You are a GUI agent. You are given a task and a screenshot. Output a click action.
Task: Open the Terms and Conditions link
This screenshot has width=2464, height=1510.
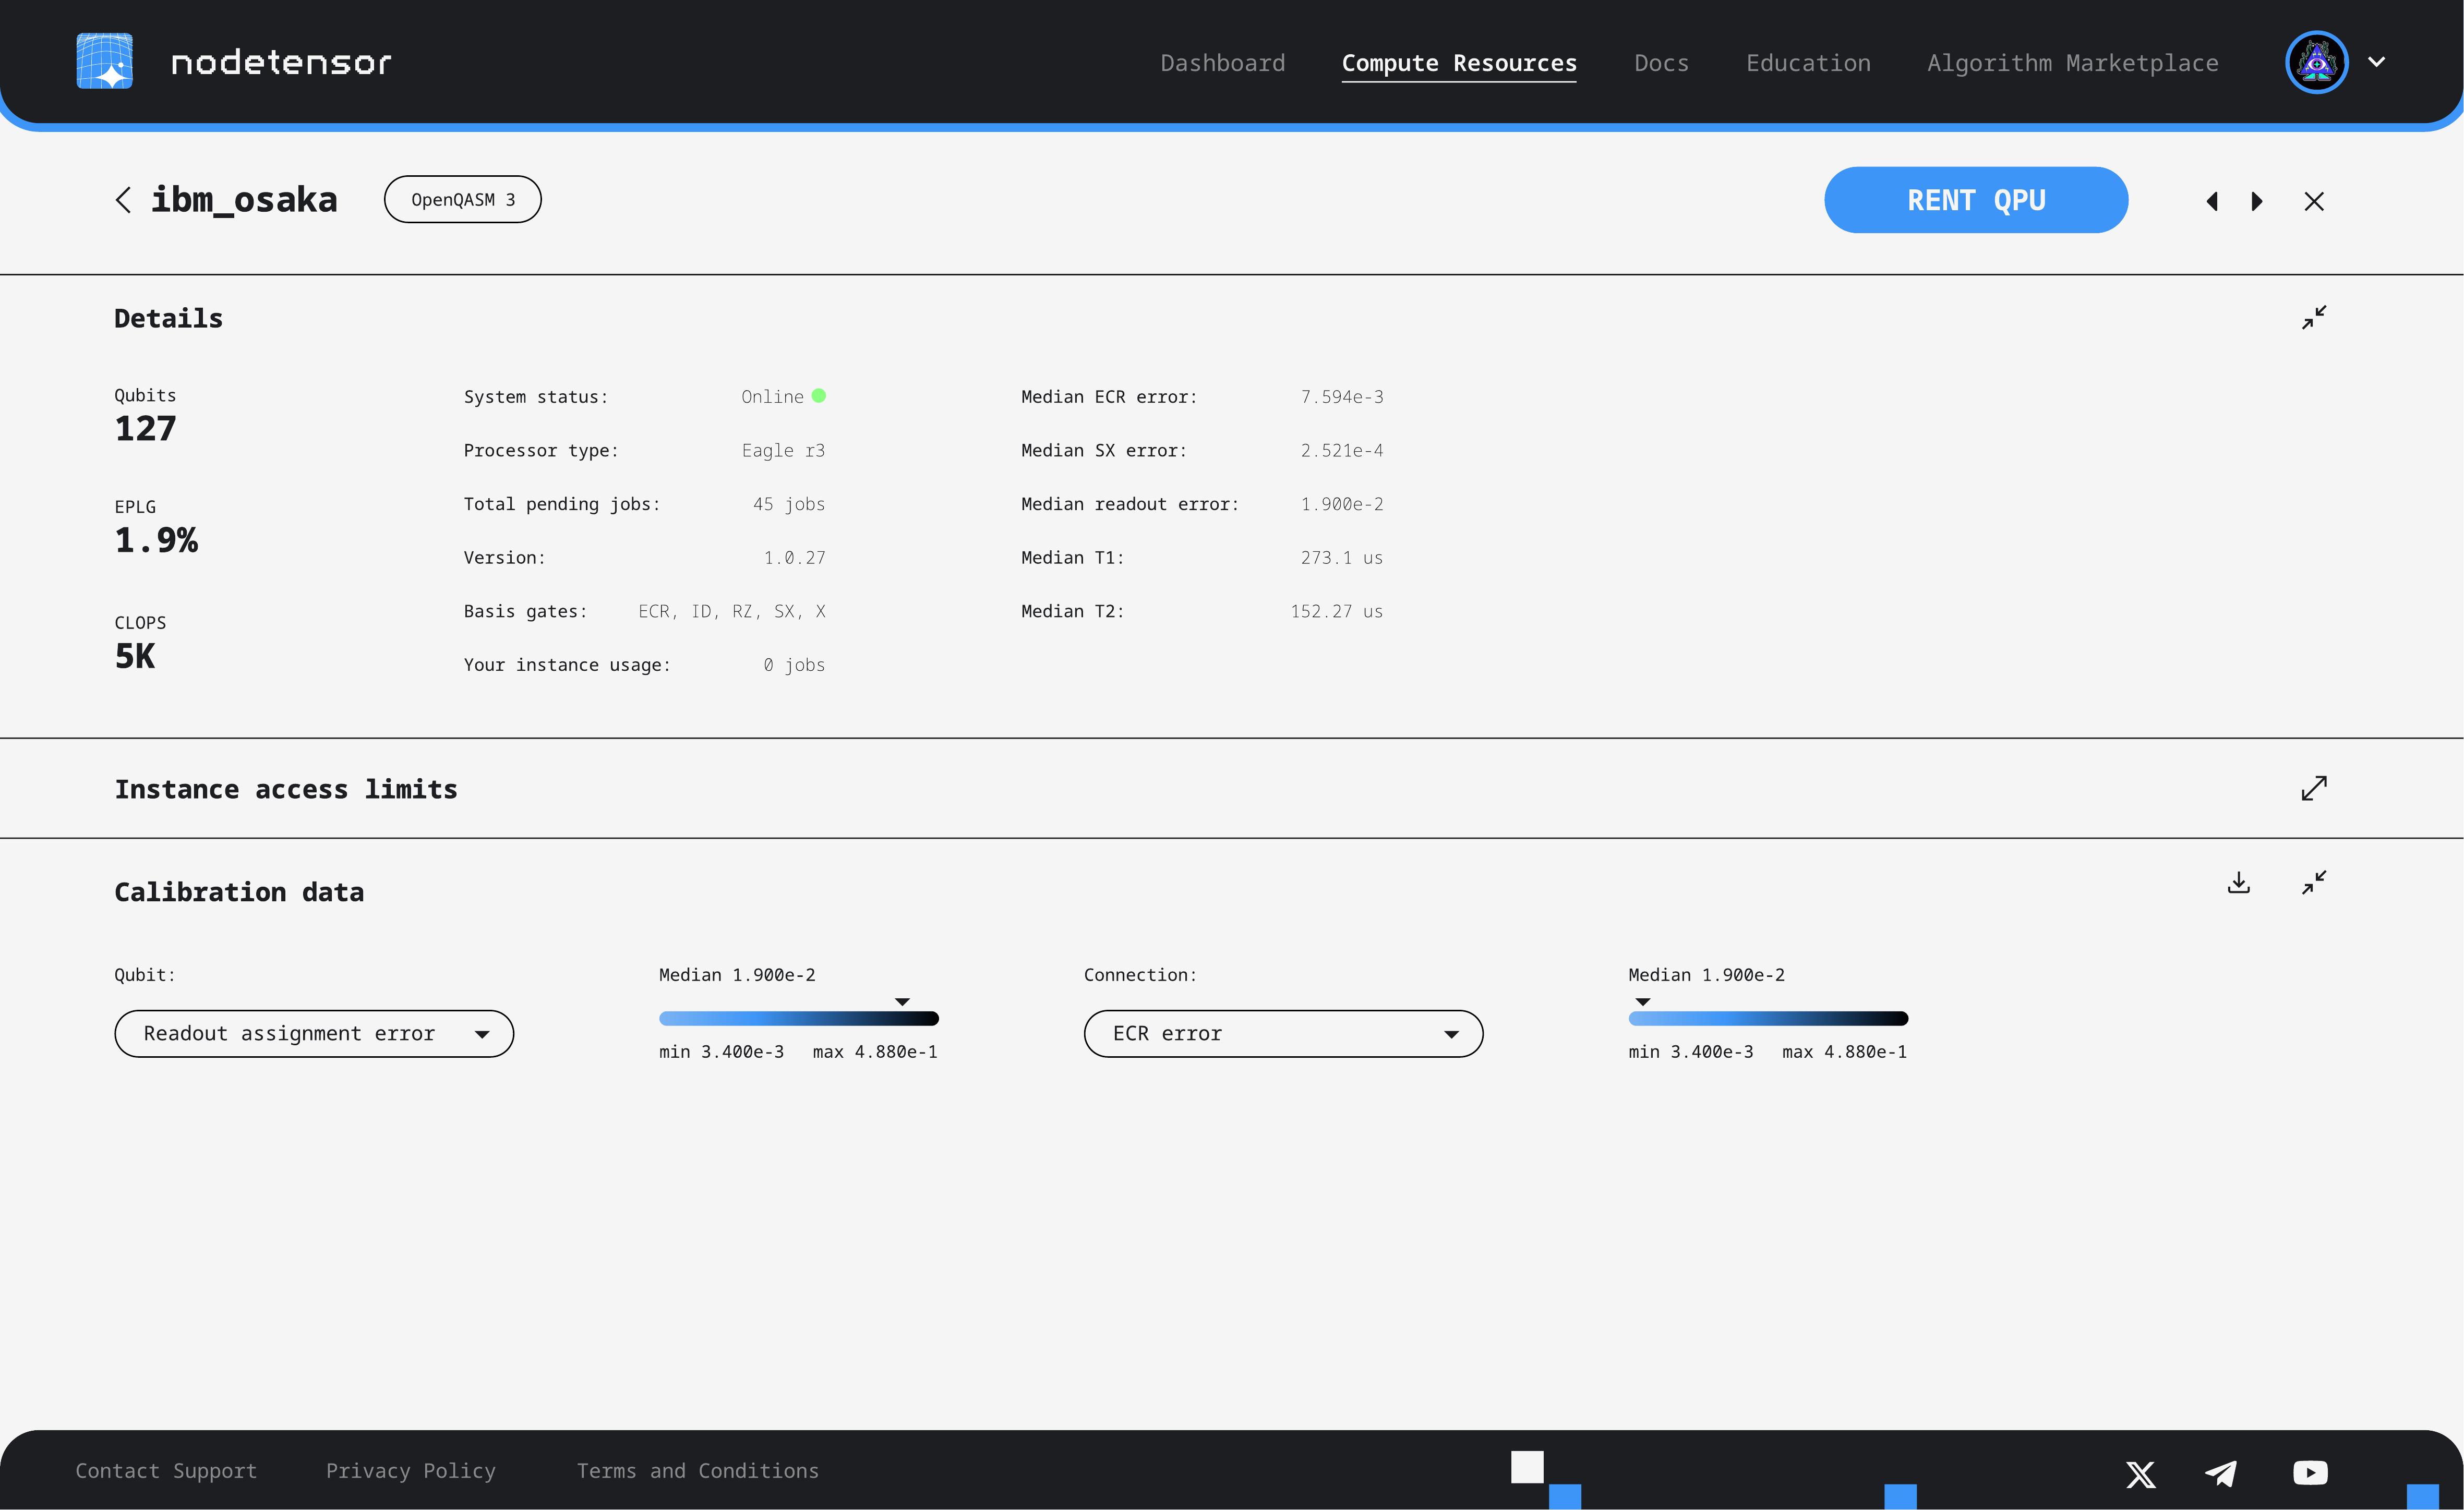click(x=697, y=1470)
